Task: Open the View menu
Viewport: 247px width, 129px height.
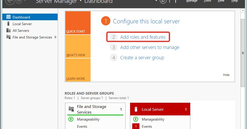Action: (221, 1)
